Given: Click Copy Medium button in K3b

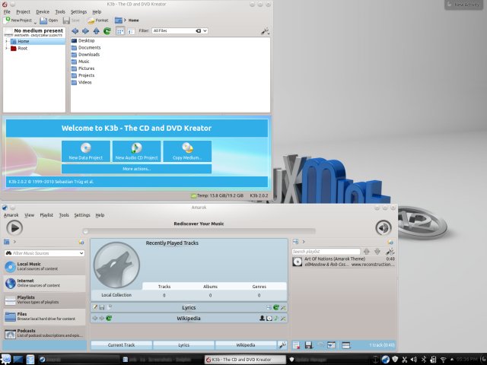Looking at the screenshot, I should click(x=187, y=151).
